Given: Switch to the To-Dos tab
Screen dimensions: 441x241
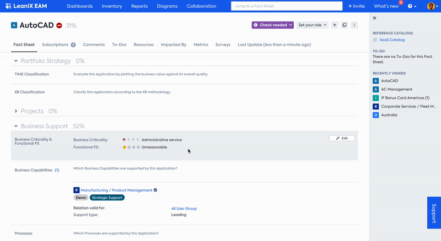Looking at the screenshot, I should click(119, 45).
